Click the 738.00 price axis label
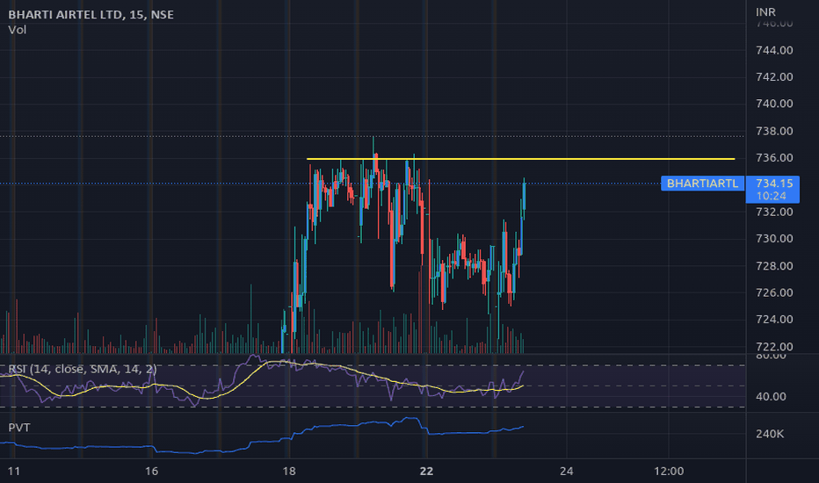Image resolution: width=819 pixels, height=483 pixels. click(774, 131)
